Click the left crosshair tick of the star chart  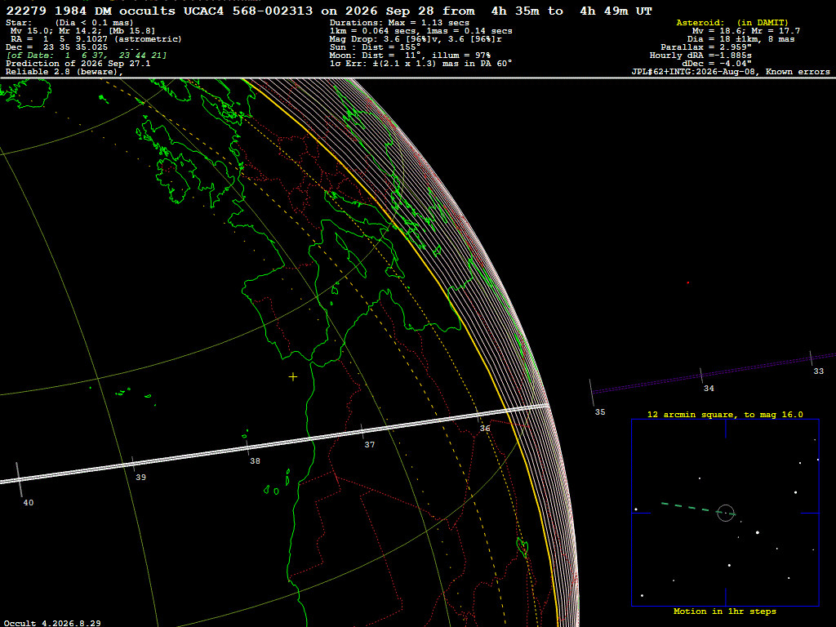coord(642,513)
